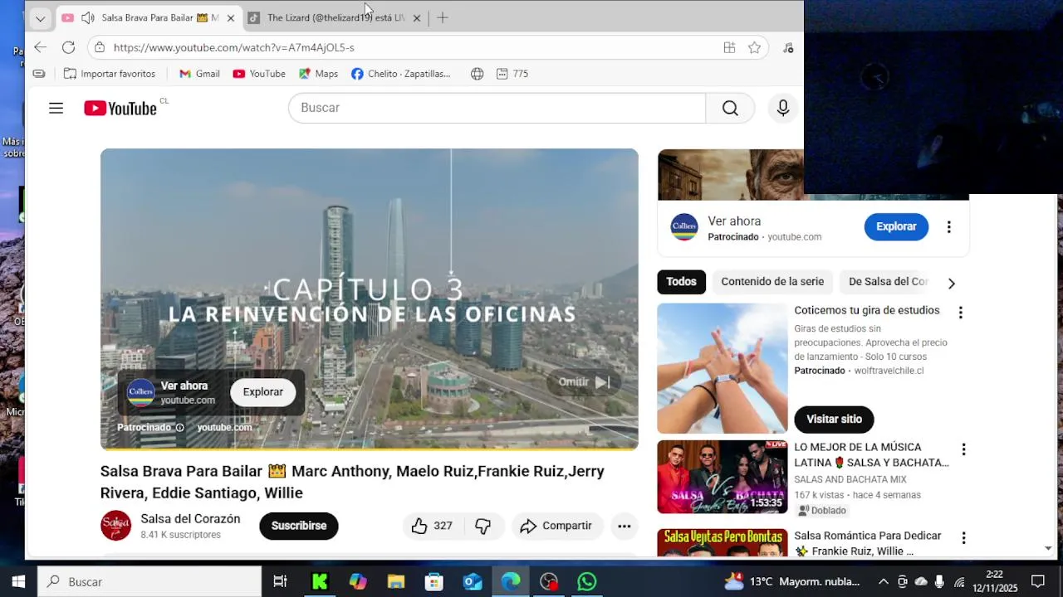Open a new browser tab
The width and height of the screenshot is (1063, 597).
[x=443, y=17]
